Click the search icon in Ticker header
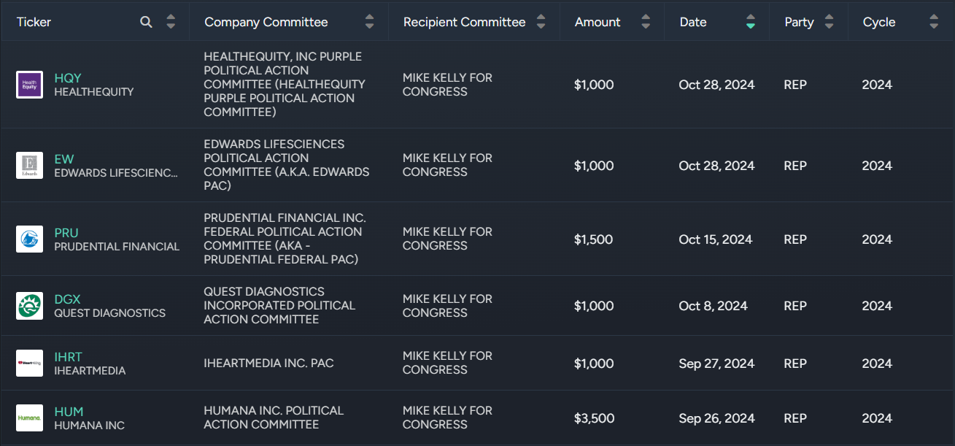 coord(146,22)
